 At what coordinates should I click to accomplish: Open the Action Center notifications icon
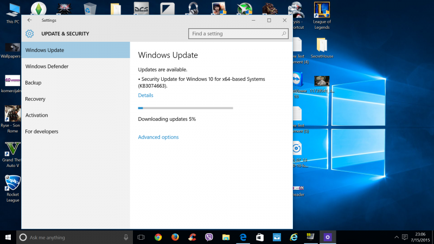[x=405, y=237]
